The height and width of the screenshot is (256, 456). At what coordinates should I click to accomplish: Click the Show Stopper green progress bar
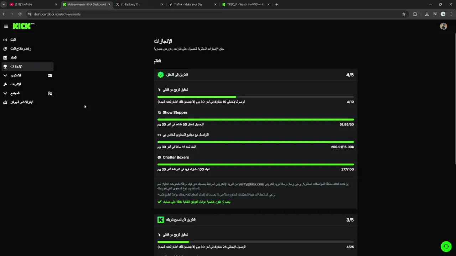(x=255, y=119)
